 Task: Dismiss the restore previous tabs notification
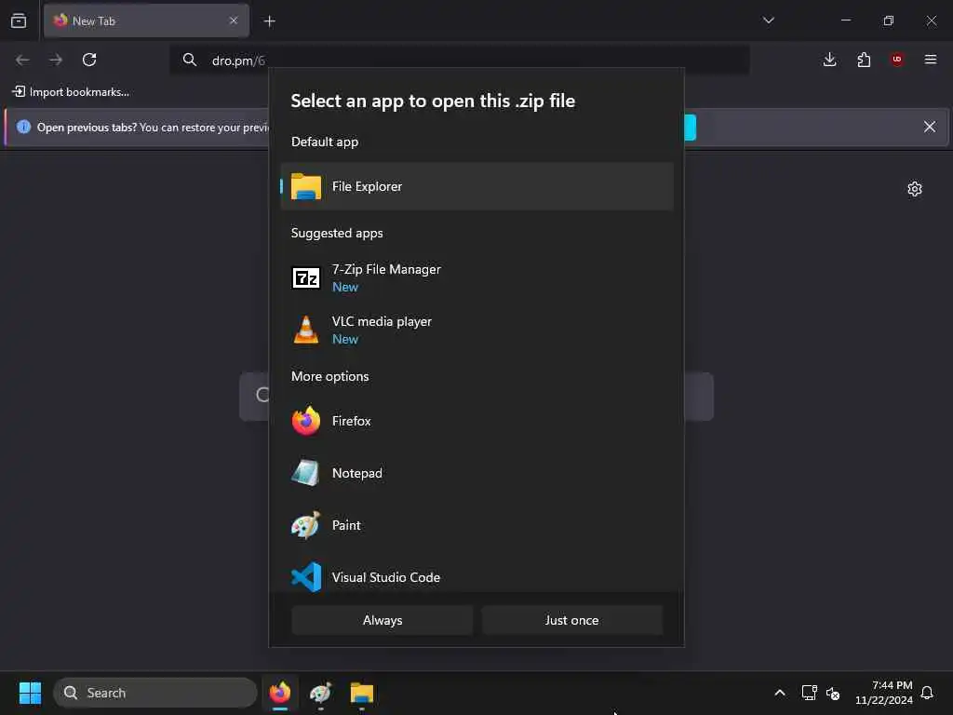click(x=930, y=127)
